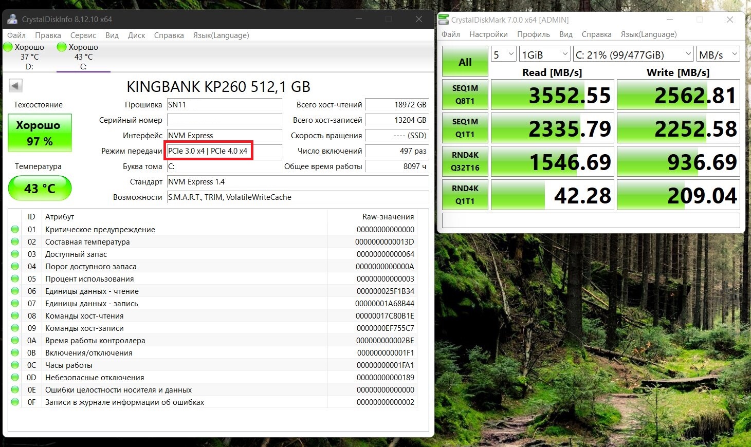Click the Интерфейс field showing NVM Express
This screenshot has width=751, height=447.
point(225,135)
